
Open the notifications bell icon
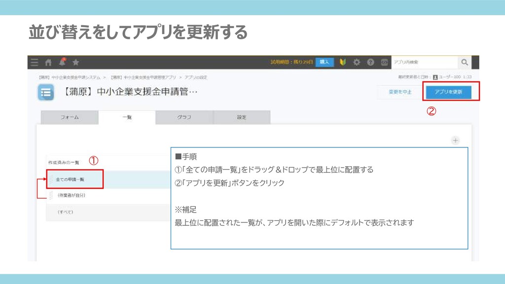pos(62,62)
